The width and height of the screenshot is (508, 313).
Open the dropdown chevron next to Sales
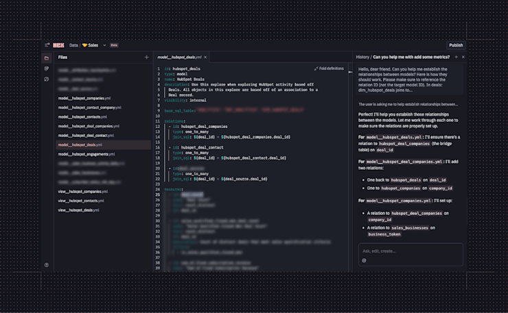point(104,45)
